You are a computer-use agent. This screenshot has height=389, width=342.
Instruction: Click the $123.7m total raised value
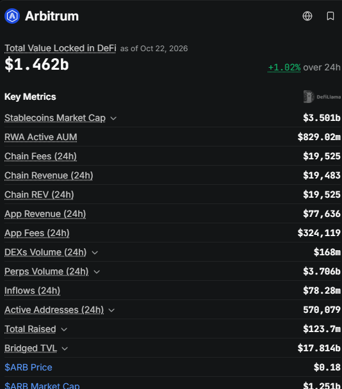(322, 329)
